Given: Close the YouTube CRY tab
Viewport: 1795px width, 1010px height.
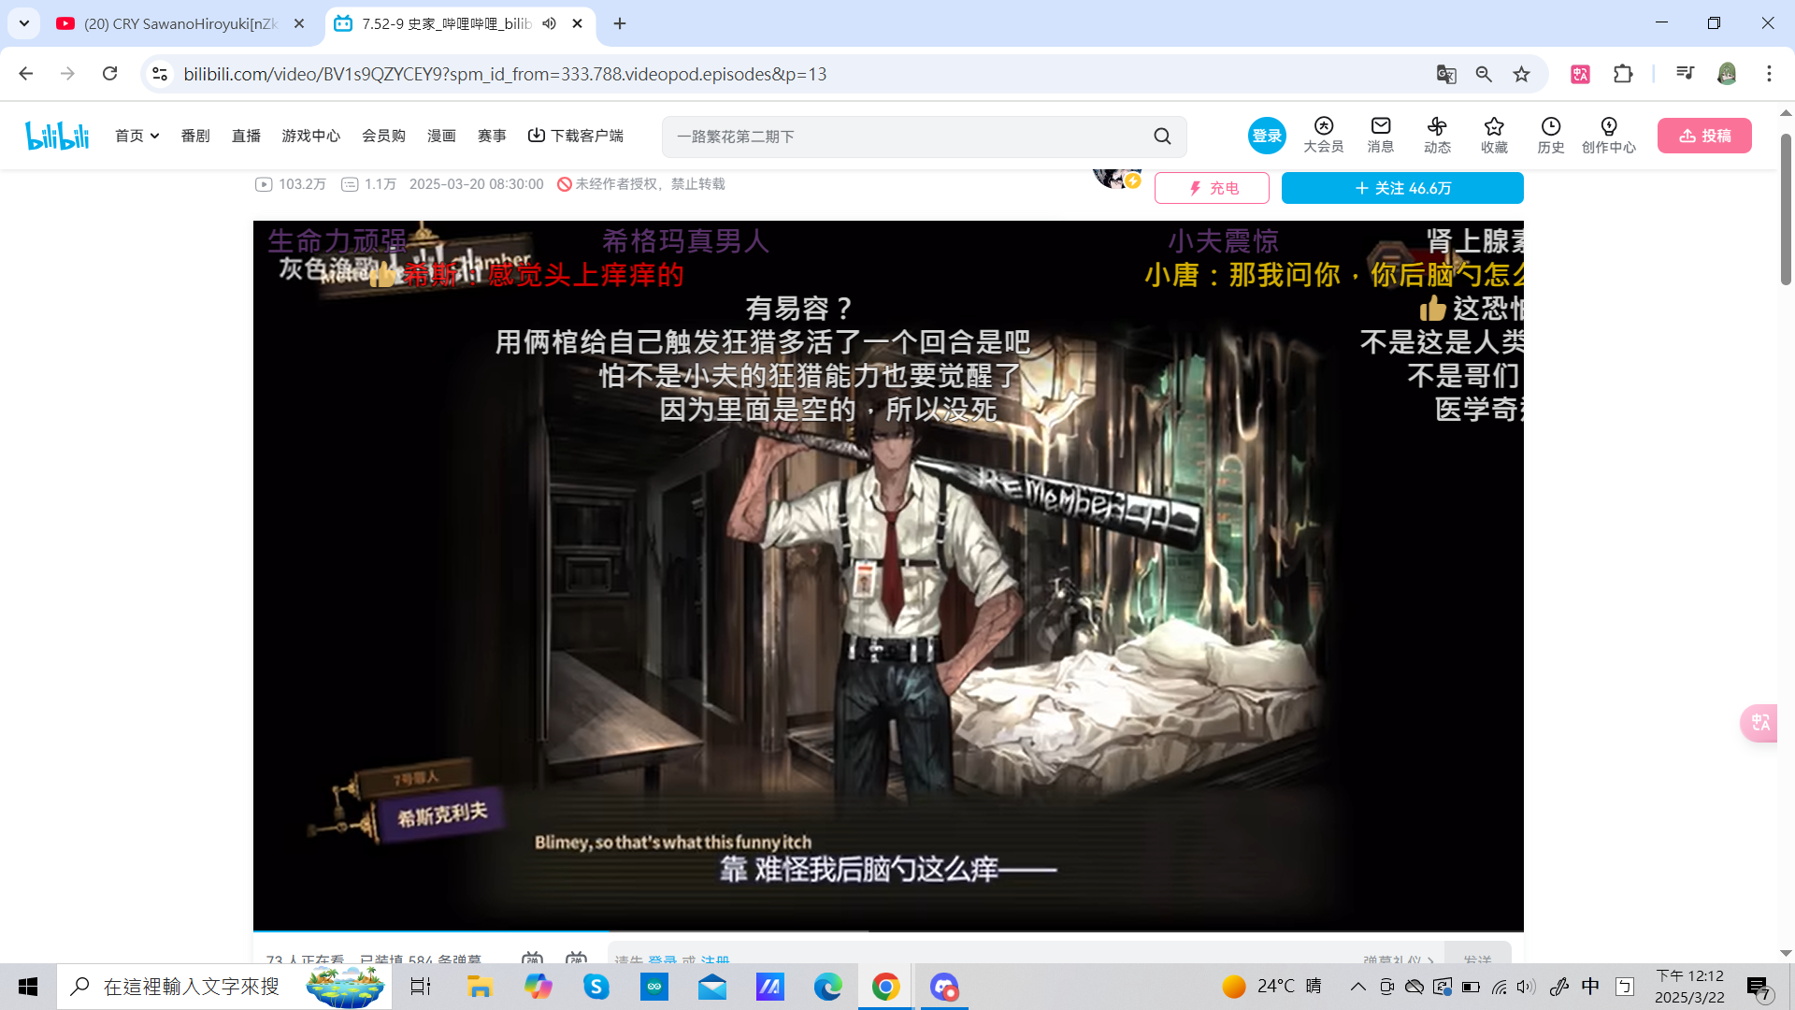Looking at the screenshot, I should 299,23.
